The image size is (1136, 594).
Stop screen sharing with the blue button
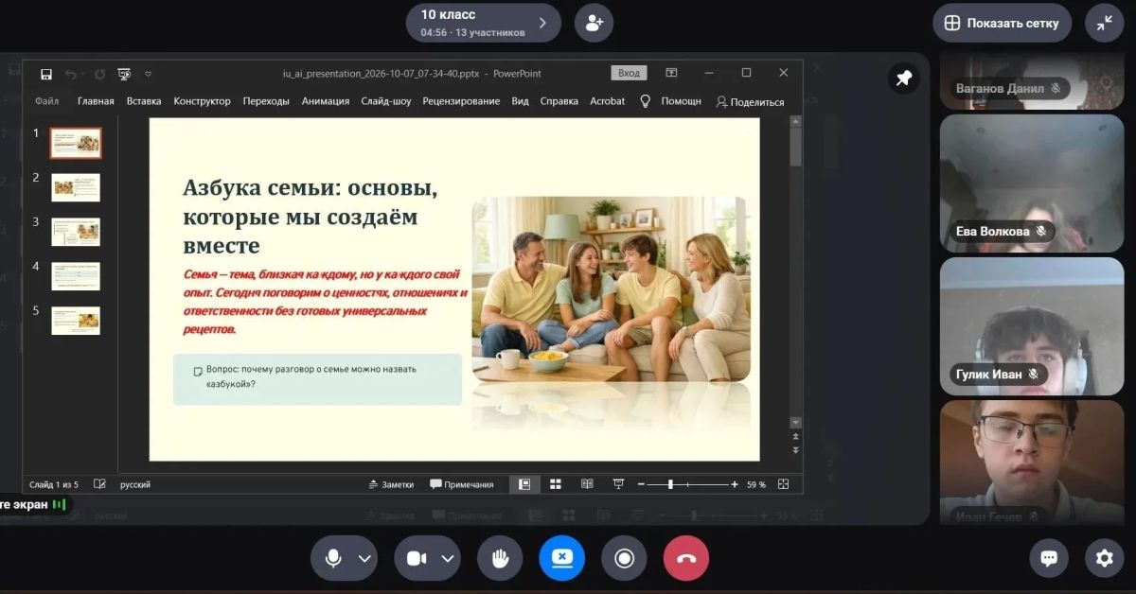coord(562,558)
